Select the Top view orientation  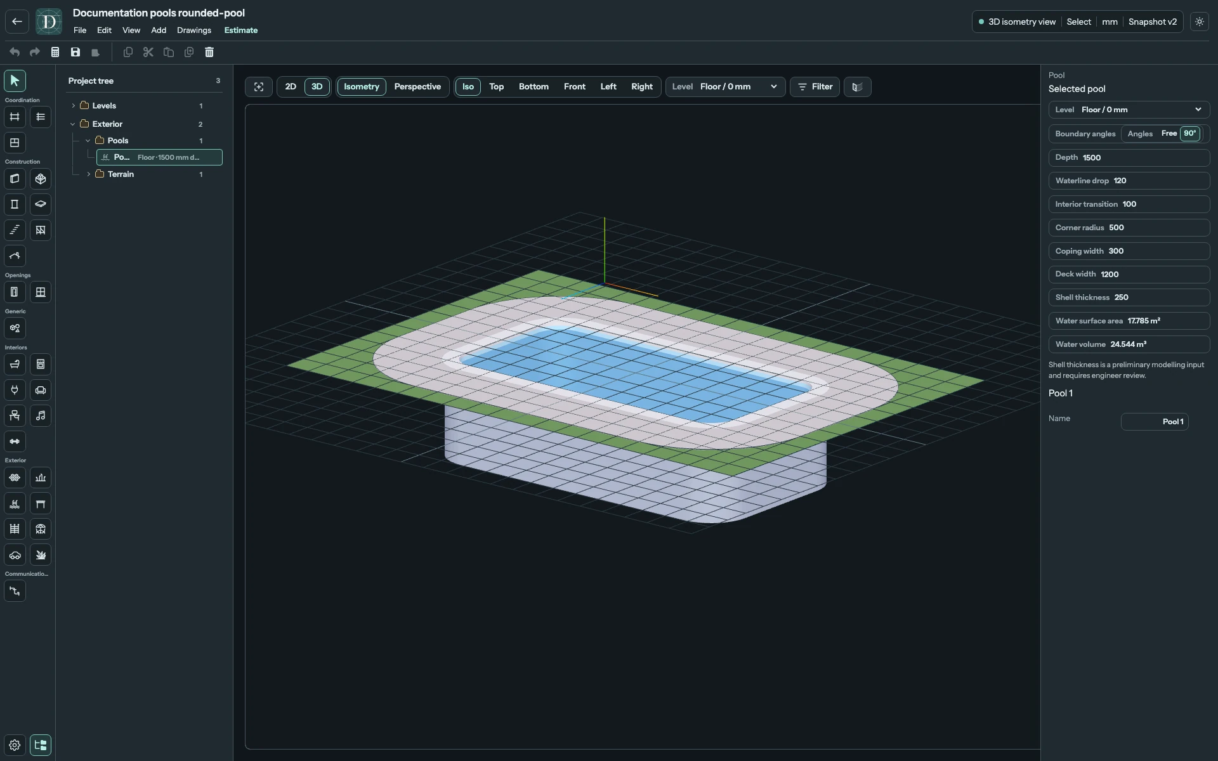(496, 87)
